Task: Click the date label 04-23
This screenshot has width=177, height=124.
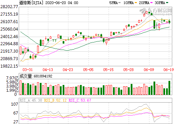Action: 68,70
